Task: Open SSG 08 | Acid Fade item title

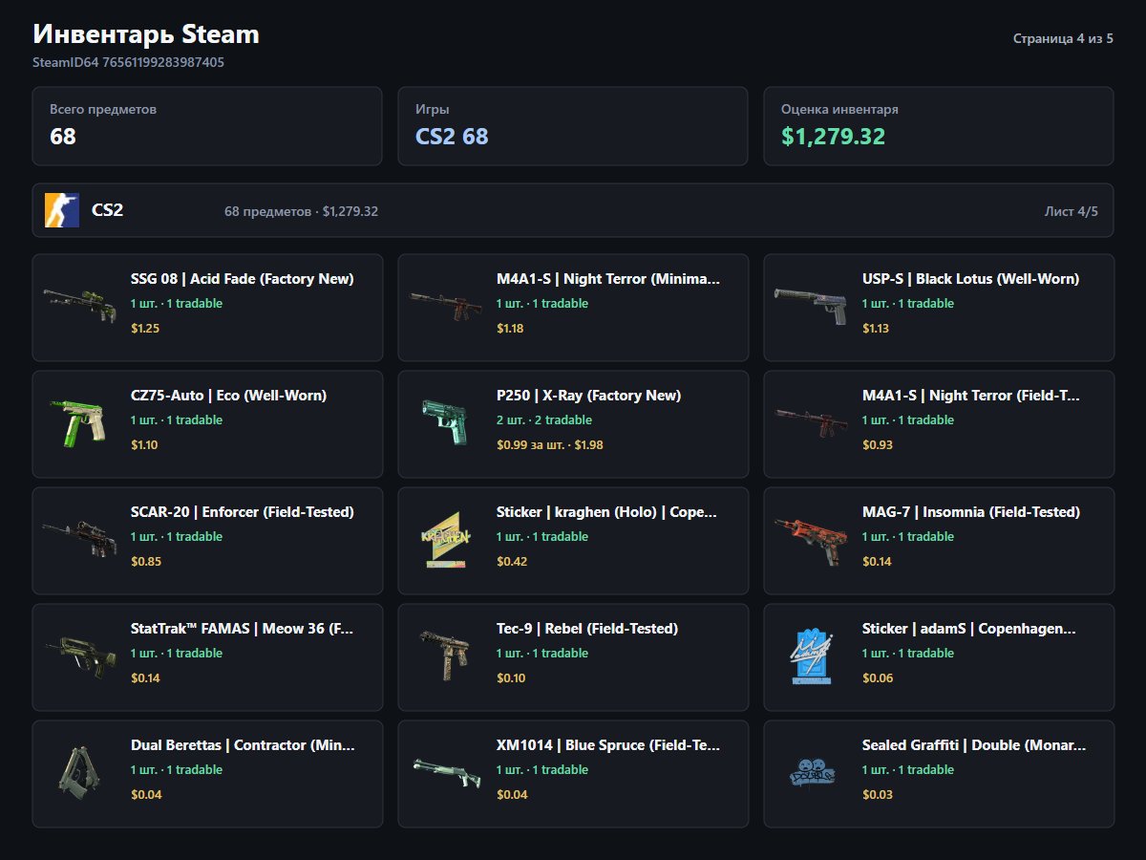Action: coord(243,279)
